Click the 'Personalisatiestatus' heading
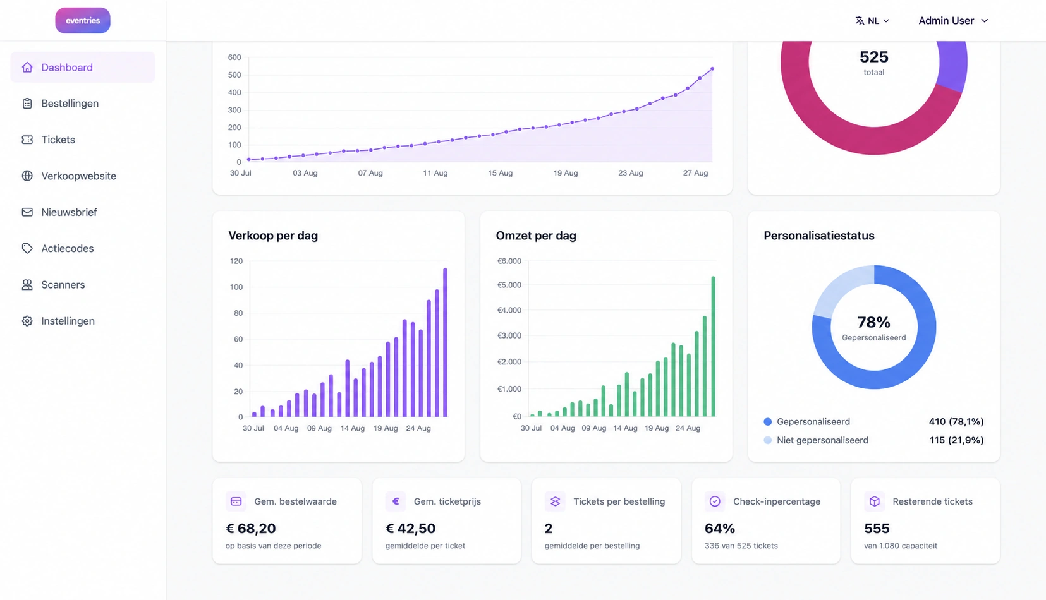This screenshot has width=1046, height=600. pyautogui.click(x=819, y=236)
